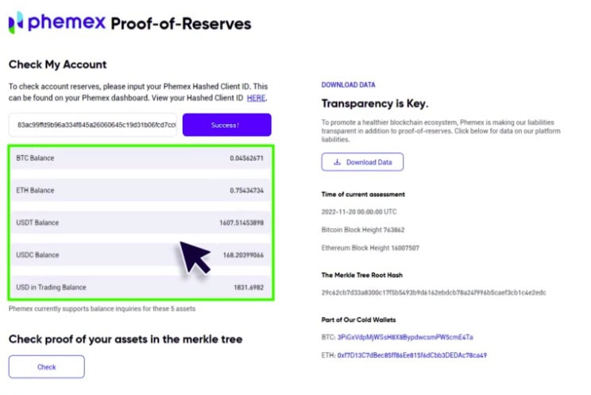Select the USDT Balance row
591x395 pixels.
(141, 223)
